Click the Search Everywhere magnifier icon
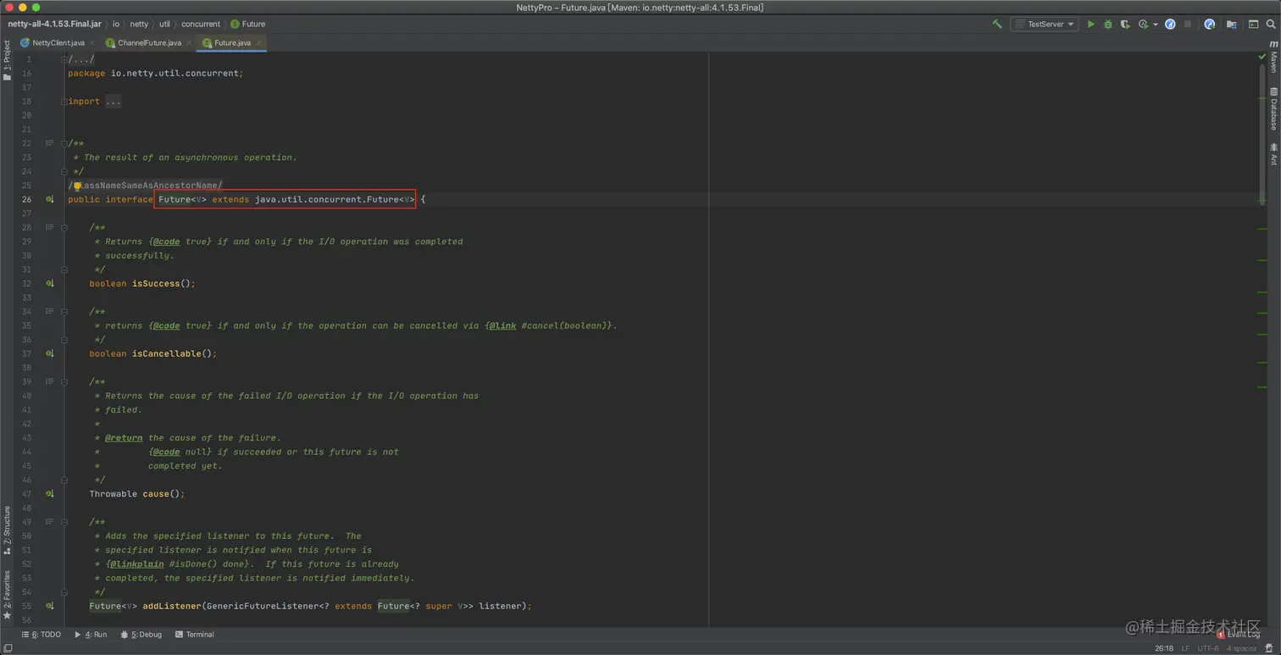Screen dimensions: 1281x655 point(1271,24)
